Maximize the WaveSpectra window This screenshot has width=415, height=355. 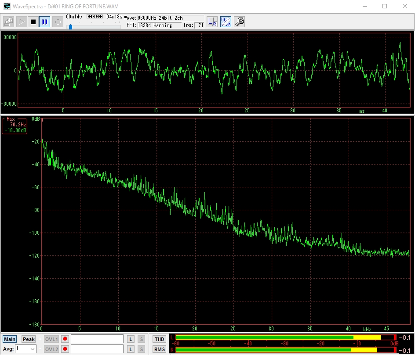pos(385,6)
